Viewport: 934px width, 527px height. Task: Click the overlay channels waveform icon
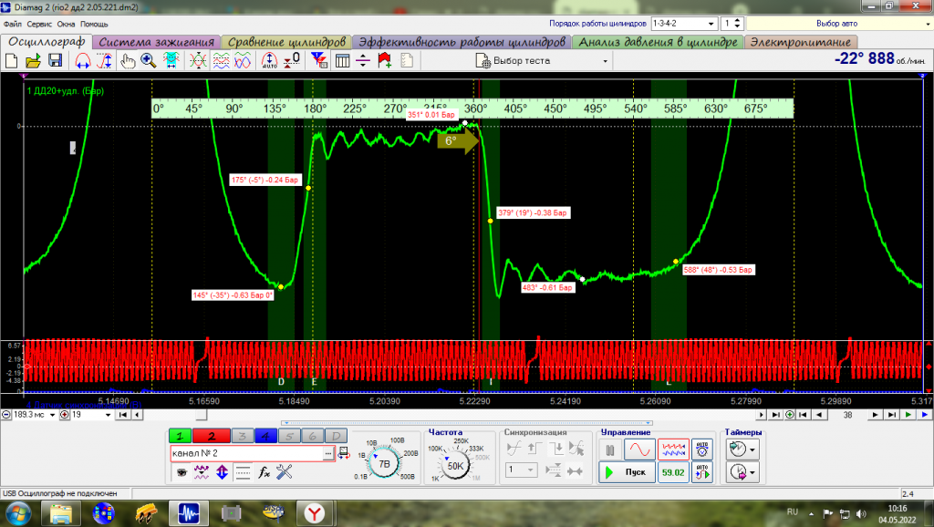click(x=198, y=61)
